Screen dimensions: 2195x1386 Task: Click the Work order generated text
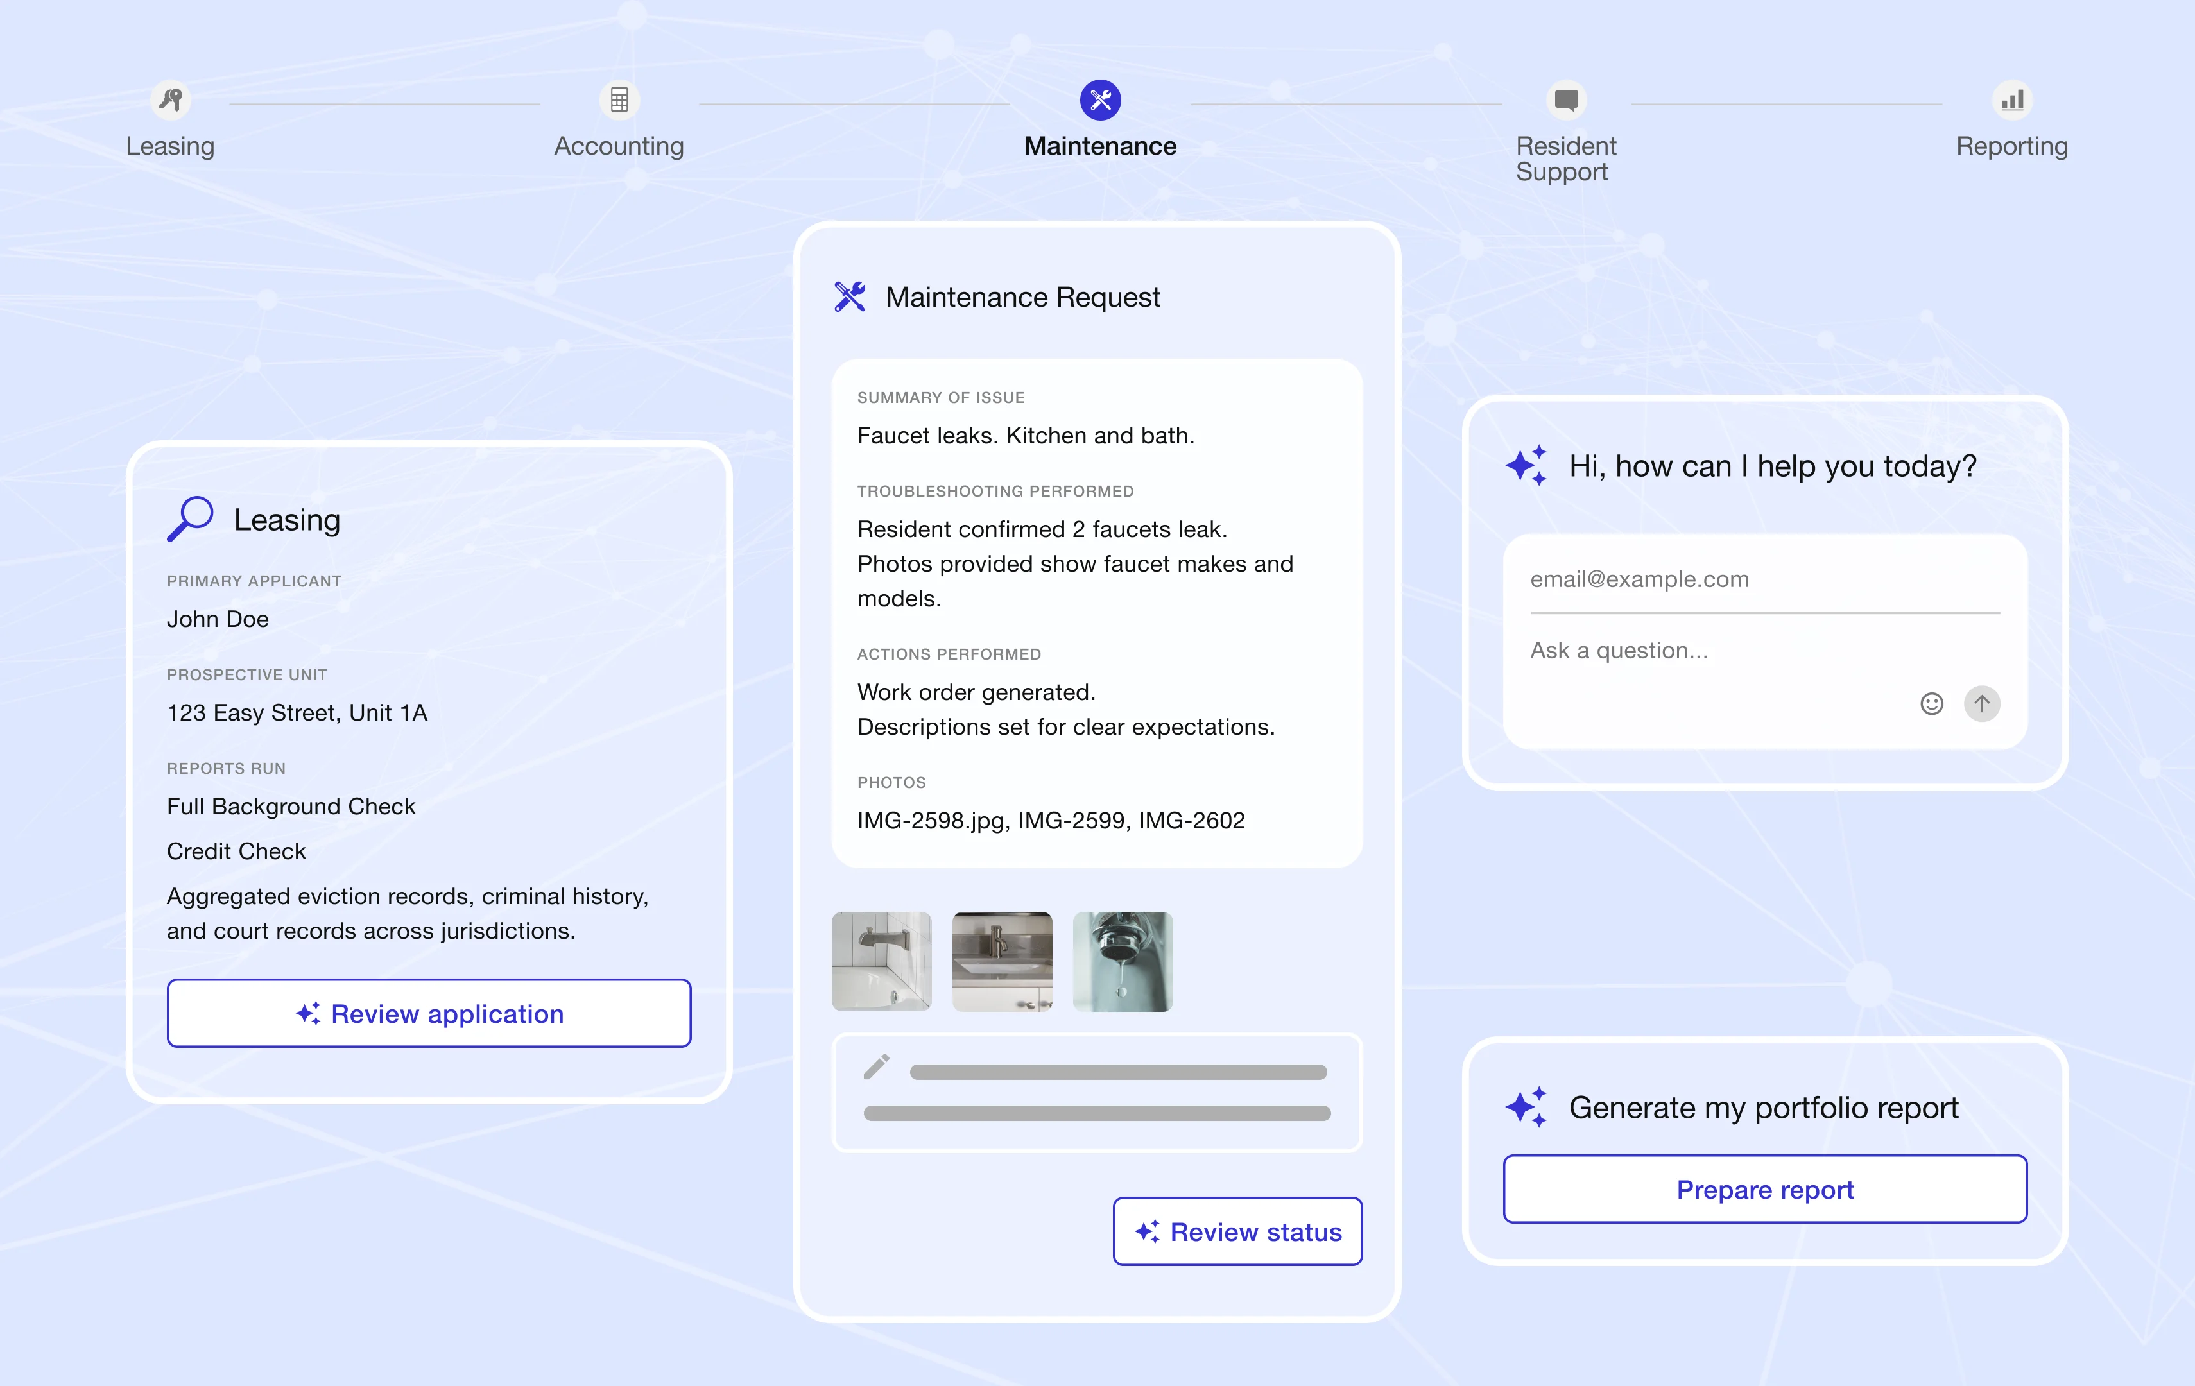pyautogui.click(x=976, y=692)
